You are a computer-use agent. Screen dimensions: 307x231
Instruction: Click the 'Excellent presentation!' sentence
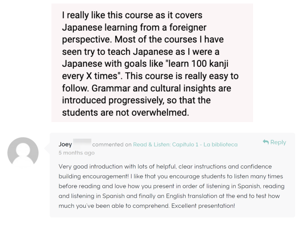(203, 206)
